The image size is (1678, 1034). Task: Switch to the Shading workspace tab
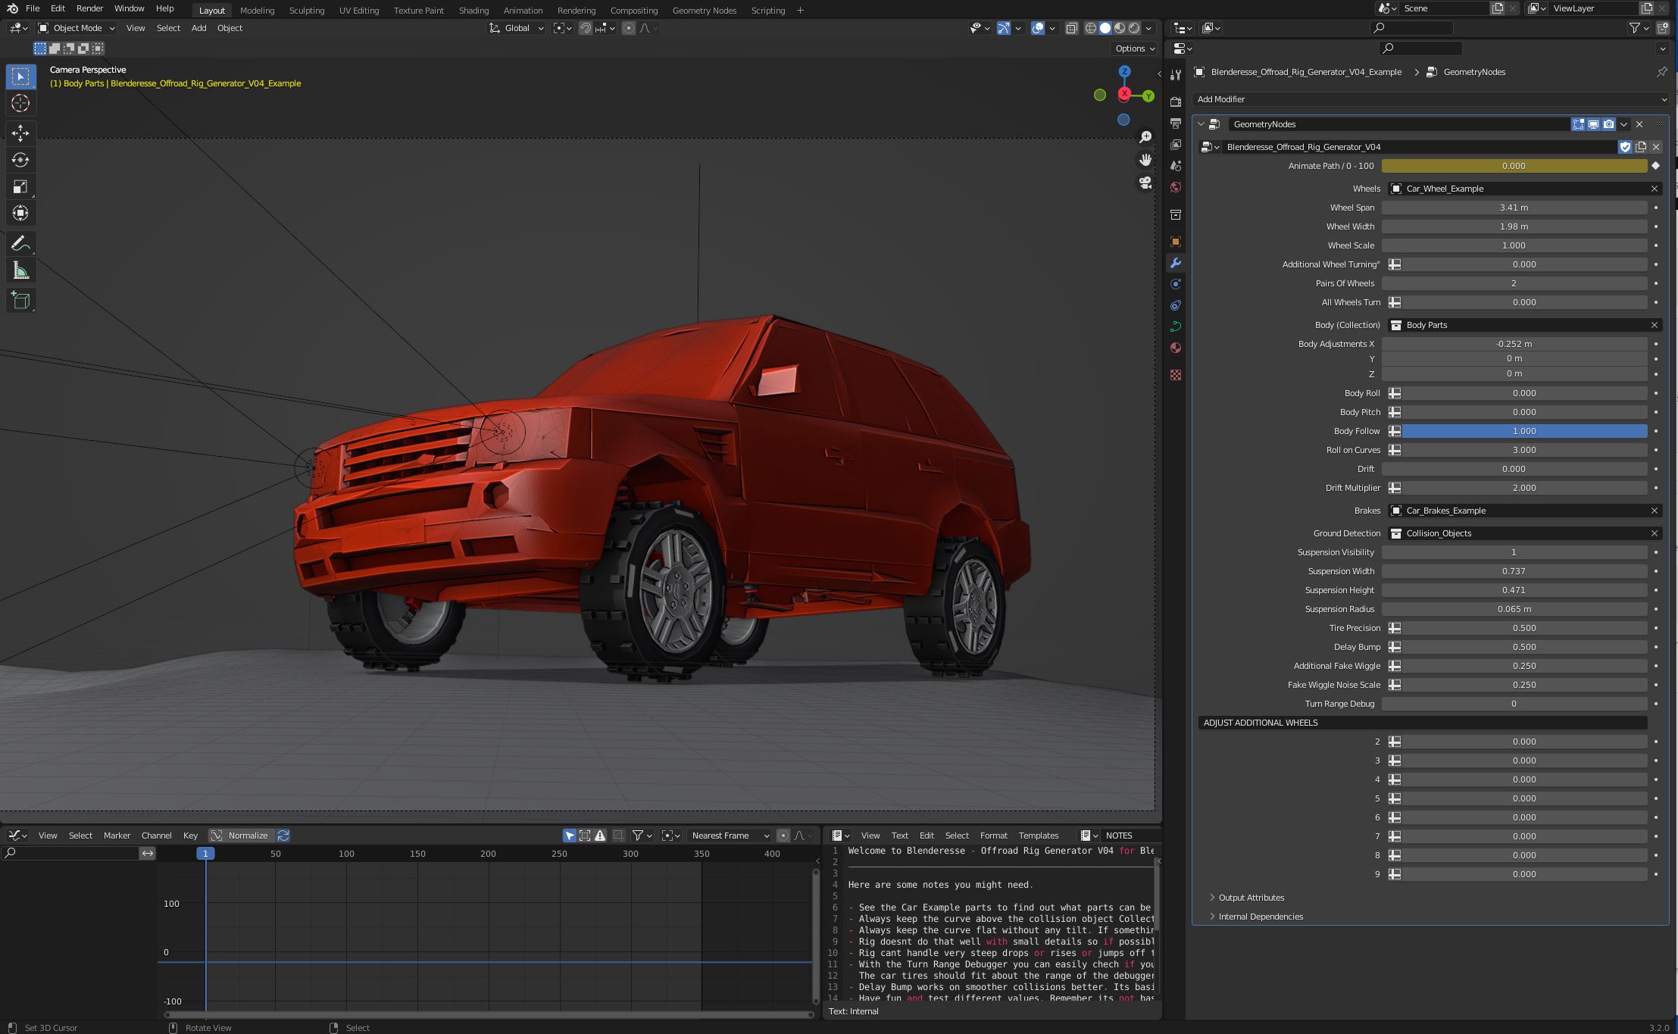[473, 11]
